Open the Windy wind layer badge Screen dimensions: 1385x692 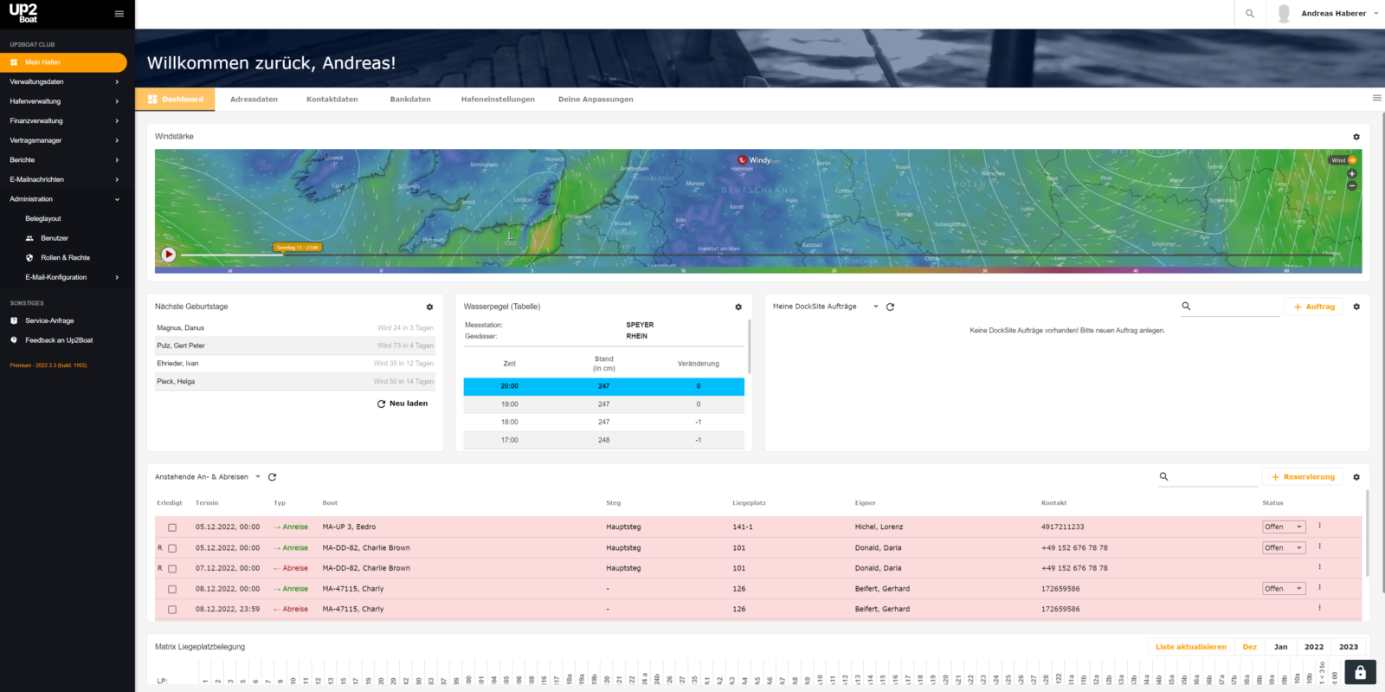point(1343,160)
